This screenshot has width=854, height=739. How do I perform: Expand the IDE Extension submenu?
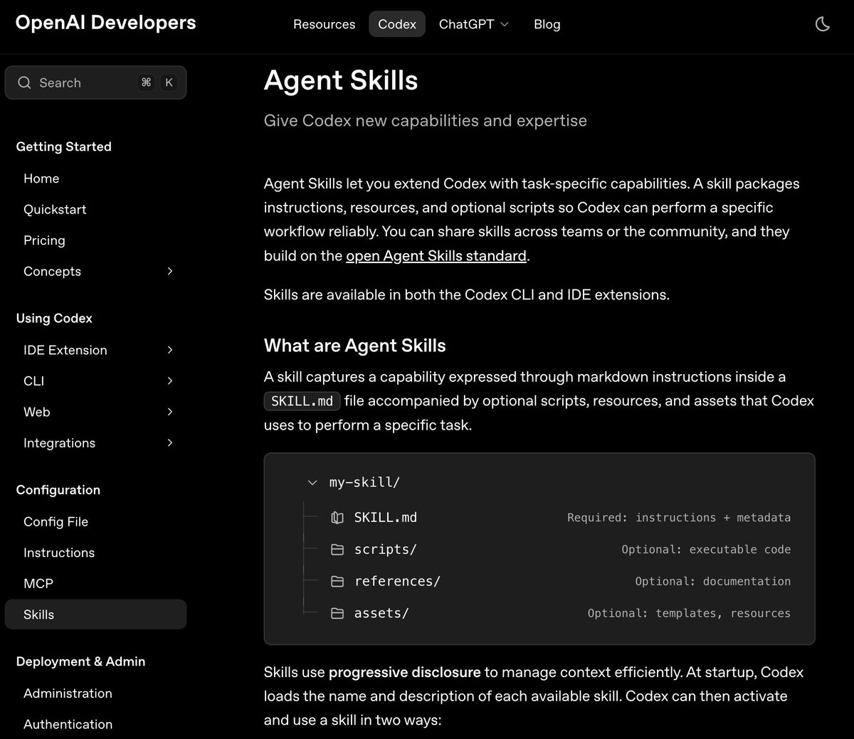click(x=169, y=350)
